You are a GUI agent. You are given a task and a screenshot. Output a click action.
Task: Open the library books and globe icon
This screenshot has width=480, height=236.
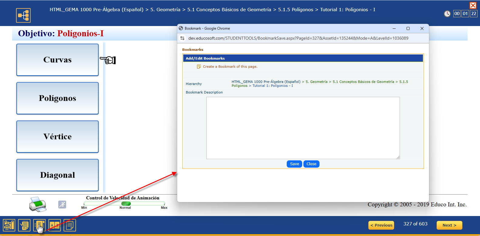[x=9, y=225]
